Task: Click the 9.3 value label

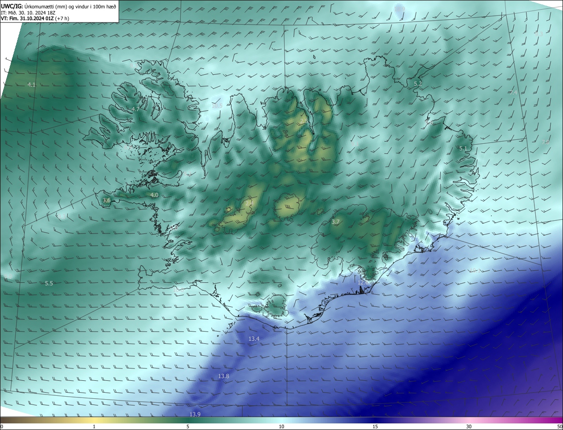Action: pos(538,33)
